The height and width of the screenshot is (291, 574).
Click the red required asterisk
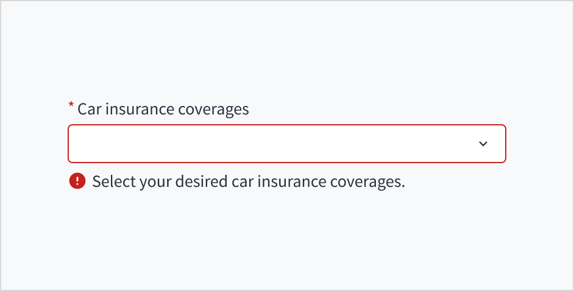[71, 107]
